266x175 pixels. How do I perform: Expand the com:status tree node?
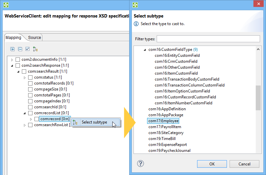coord(25,77)
